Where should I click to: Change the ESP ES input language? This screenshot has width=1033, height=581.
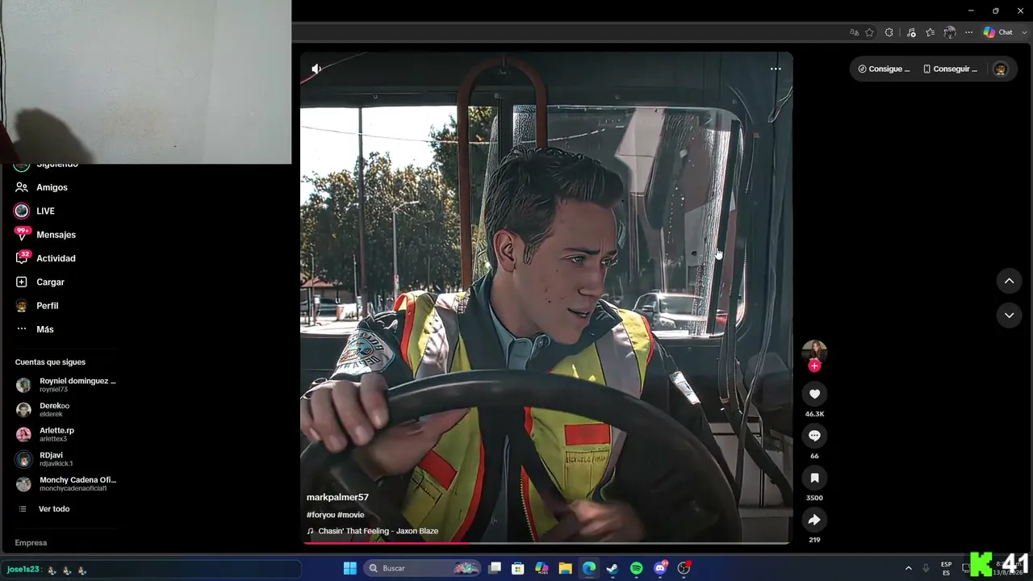tap(946, 568)
